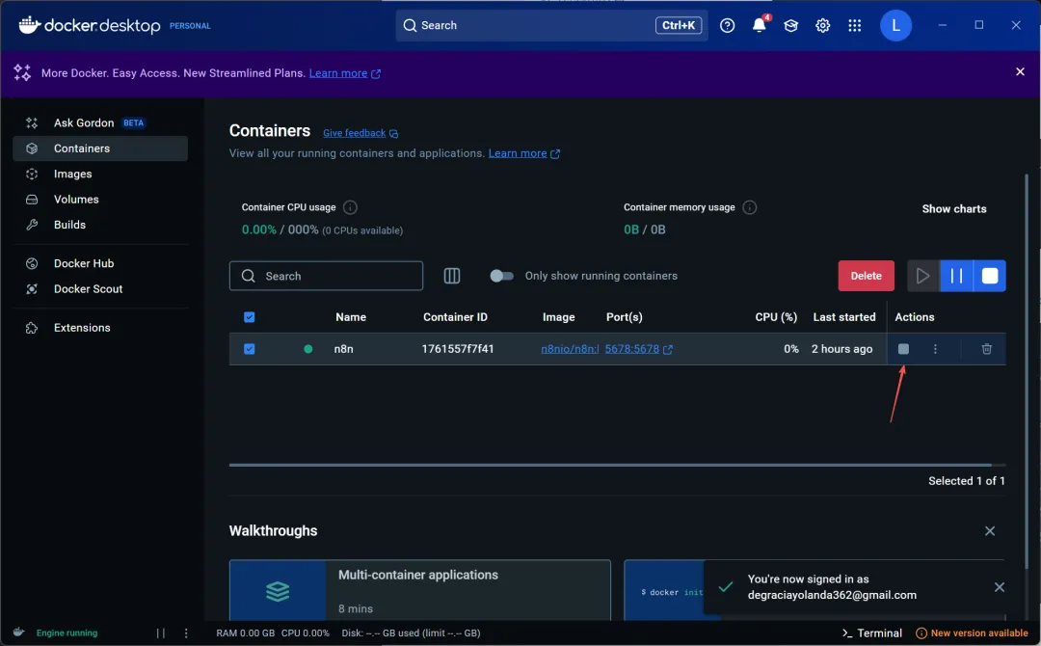The image size is (1041, 646).
Task: Click the memory usage info icon
Action: 749,207
